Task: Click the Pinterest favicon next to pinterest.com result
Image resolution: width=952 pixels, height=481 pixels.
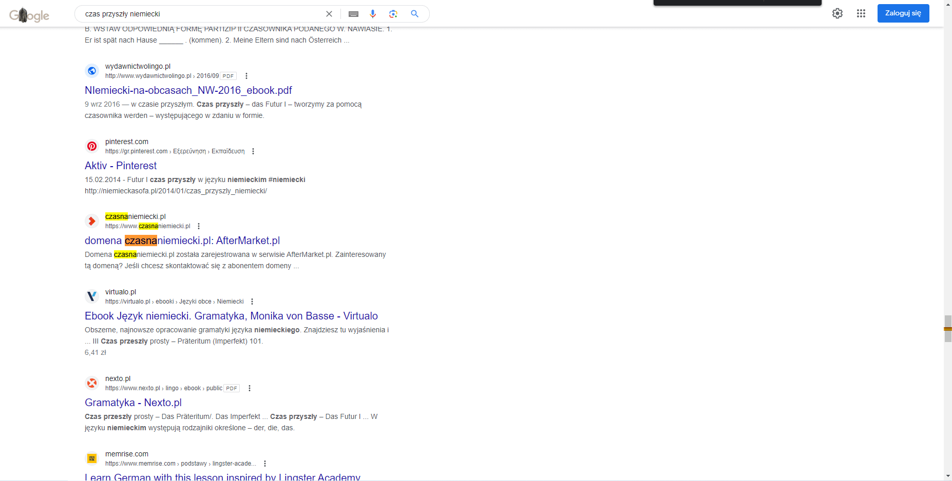Action: [91, 146]
